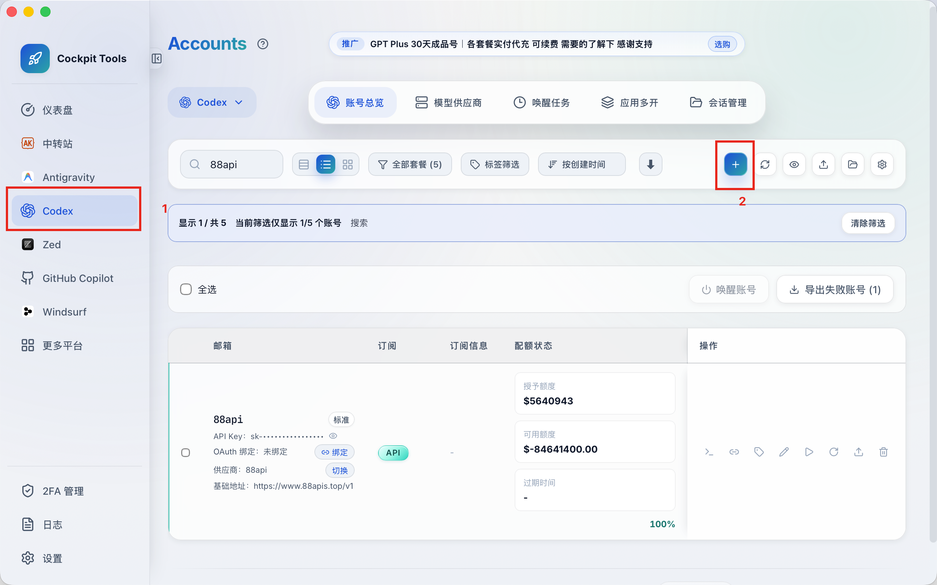Screen dimensions: 937x585
Task: Switch to the 应用多开 tab
Action: click(x=630, y=102)
